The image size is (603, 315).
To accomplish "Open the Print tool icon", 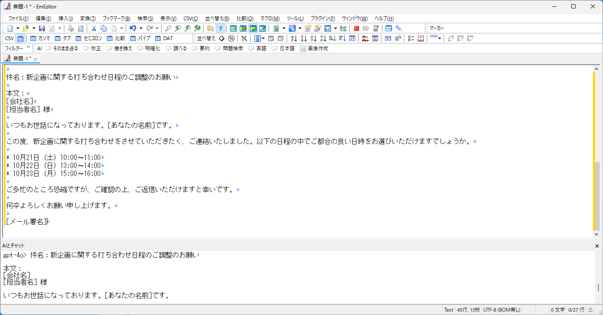I will coord(71,28).
